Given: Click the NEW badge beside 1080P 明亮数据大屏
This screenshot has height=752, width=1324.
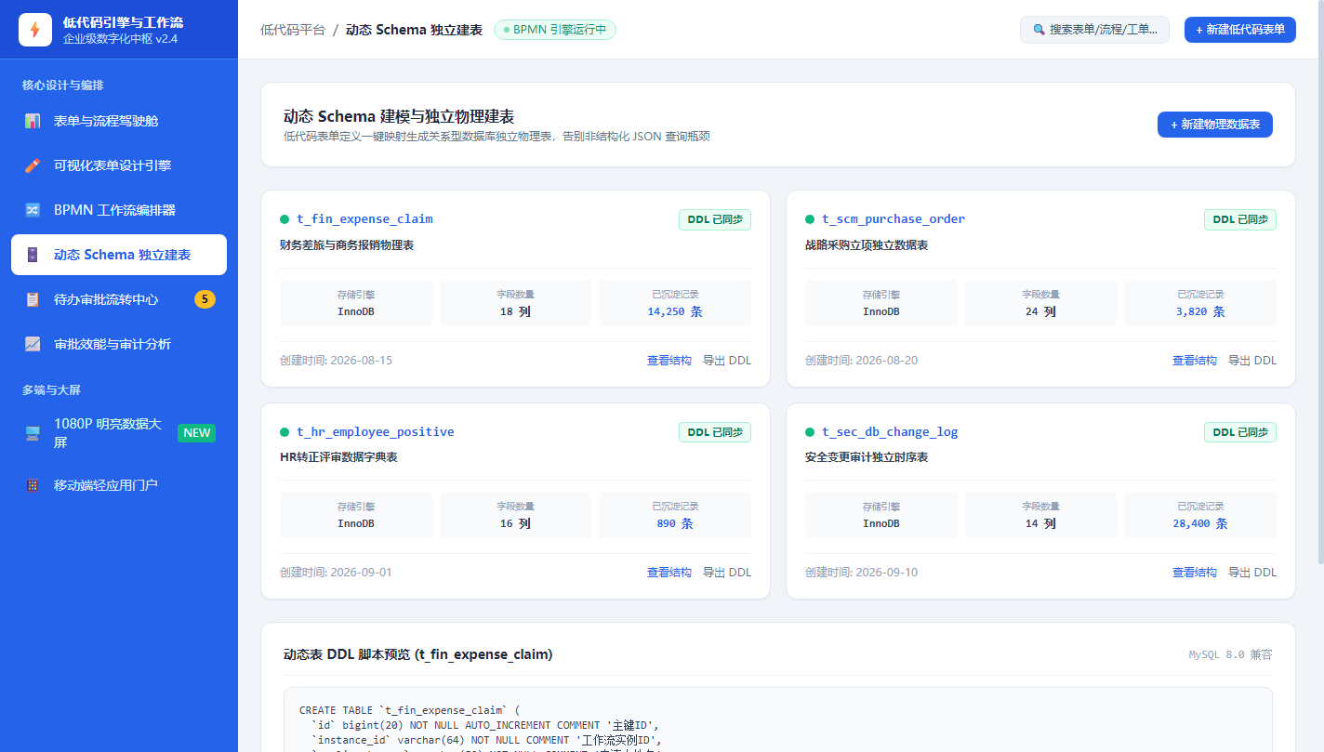Looking at the screenshot, I should coord(196,433).
